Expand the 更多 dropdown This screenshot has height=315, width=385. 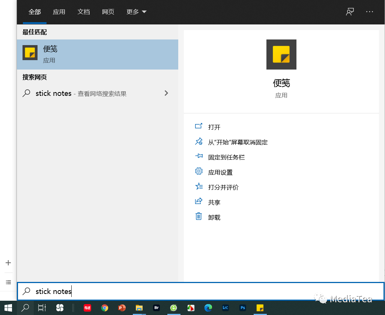[x=136, y=12]
